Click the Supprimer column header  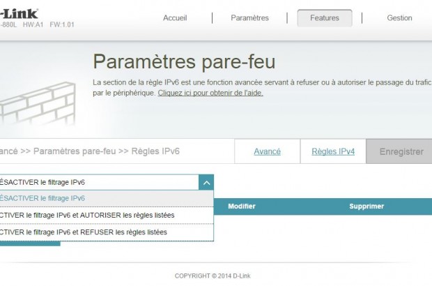(x=367, y=206)
